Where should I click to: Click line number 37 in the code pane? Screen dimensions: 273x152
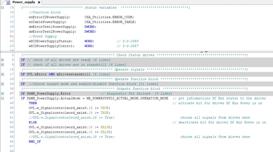tap(11, 93)
